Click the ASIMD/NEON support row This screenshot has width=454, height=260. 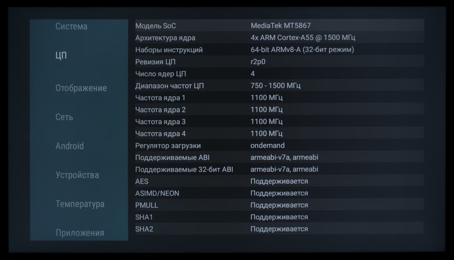pos(279,193)
